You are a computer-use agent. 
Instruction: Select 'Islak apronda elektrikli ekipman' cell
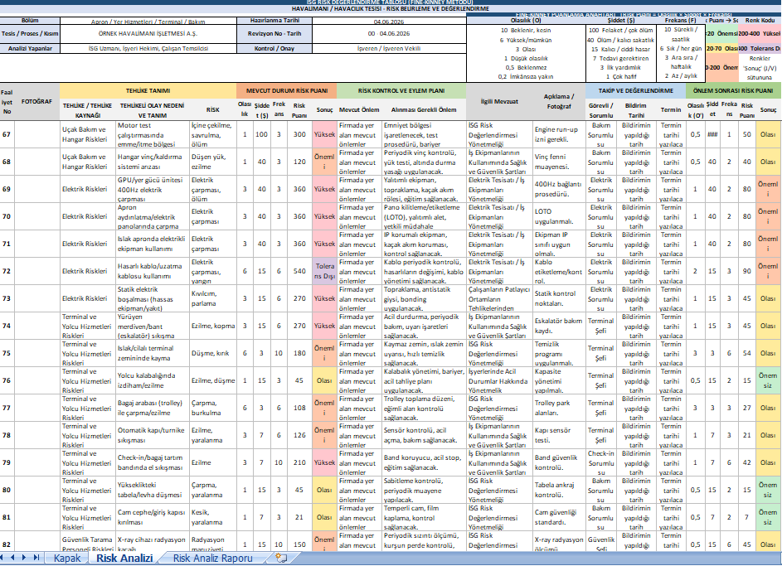pos(153,244)
